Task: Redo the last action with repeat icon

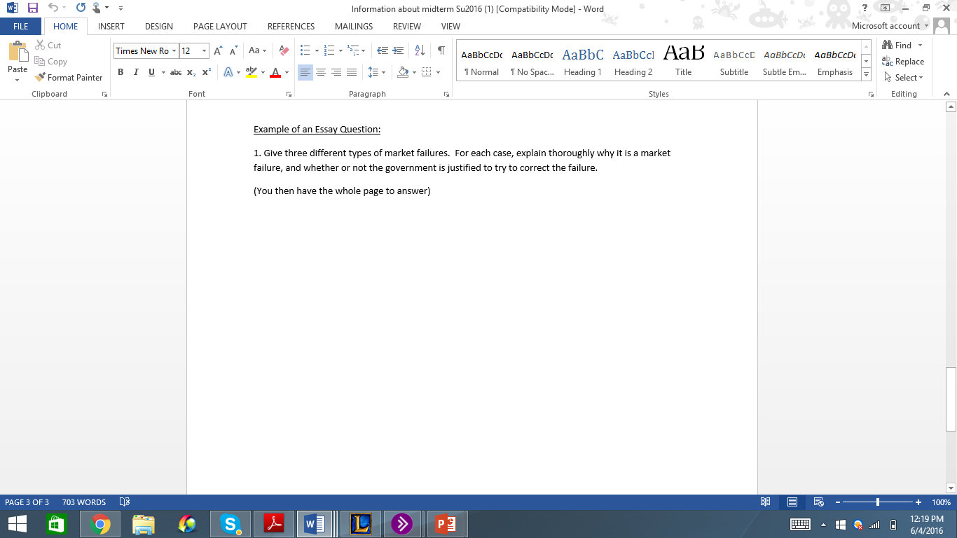Action: (x=81, y=8)
